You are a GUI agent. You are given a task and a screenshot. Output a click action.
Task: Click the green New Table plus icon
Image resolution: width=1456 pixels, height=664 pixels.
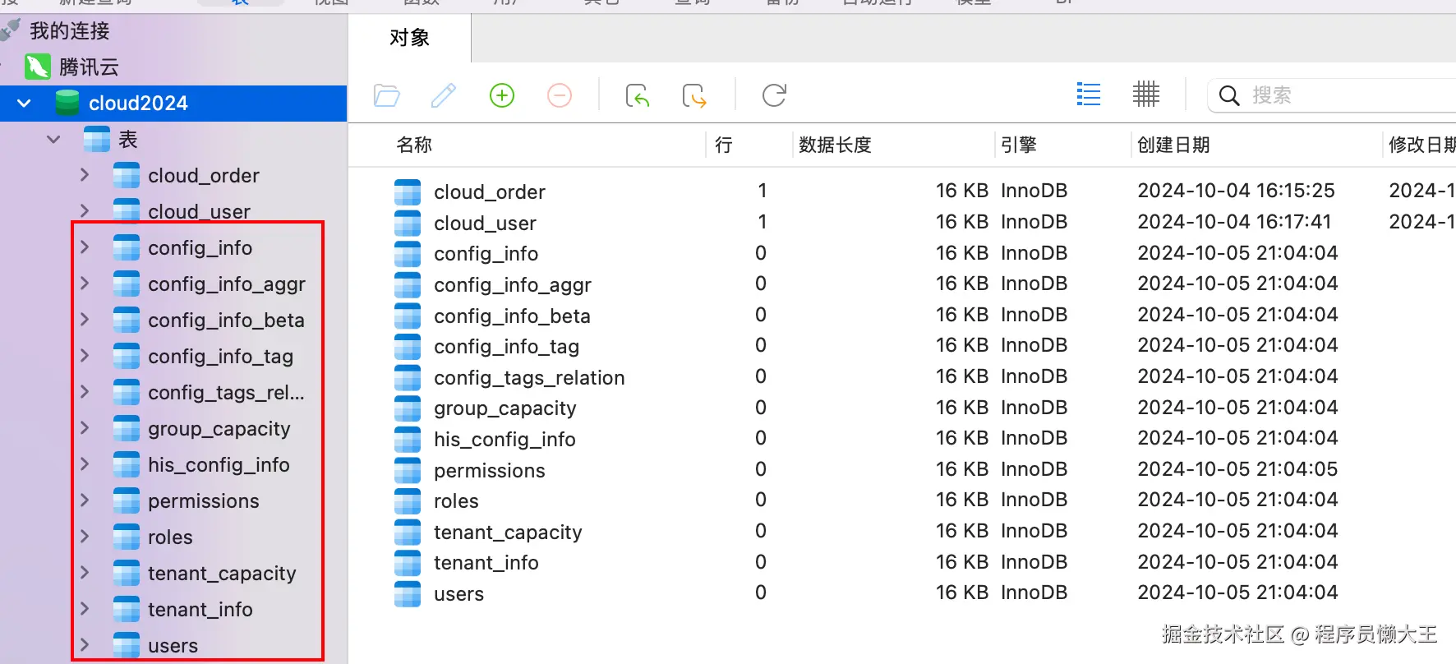click(x=502, y=95)
